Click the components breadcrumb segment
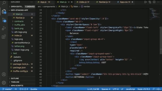 49,7
